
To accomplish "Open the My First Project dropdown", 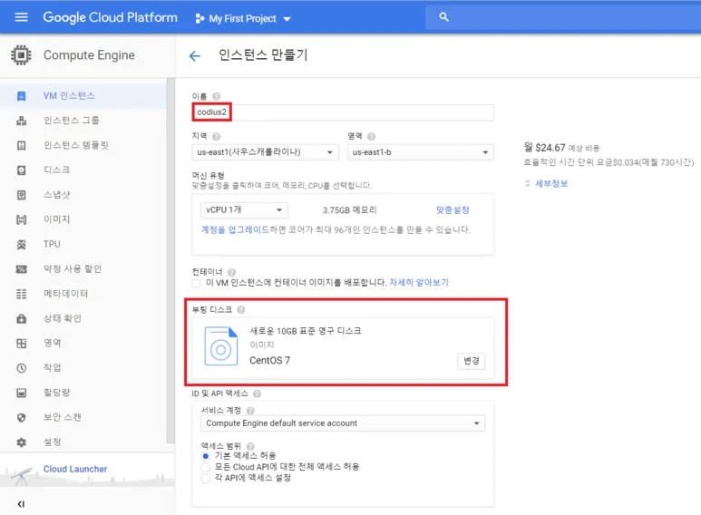I will click(x=243, y=18).
